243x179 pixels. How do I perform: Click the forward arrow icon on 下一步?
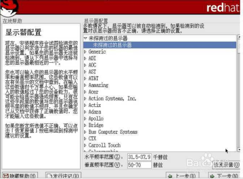point(212,176)
